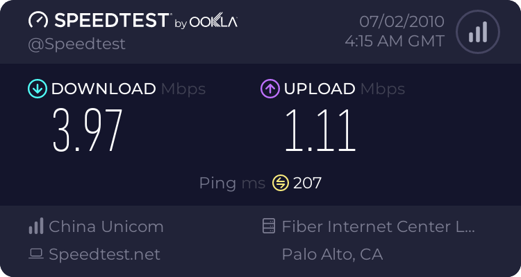Click the 1.11 upload speed value
Viewport: 521px width, 277px height.
pos(320,130)
